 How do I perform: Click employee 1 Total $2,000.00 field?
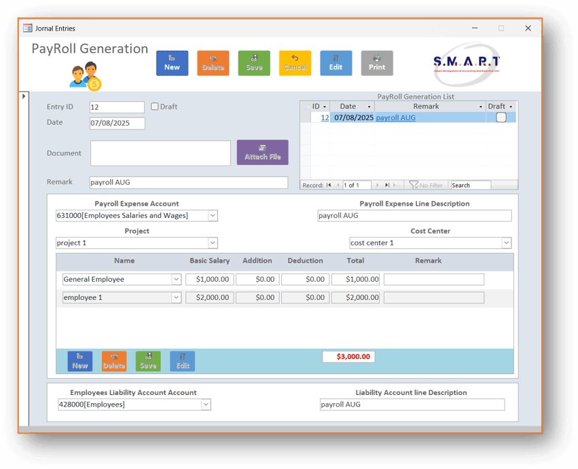point(355,297)
